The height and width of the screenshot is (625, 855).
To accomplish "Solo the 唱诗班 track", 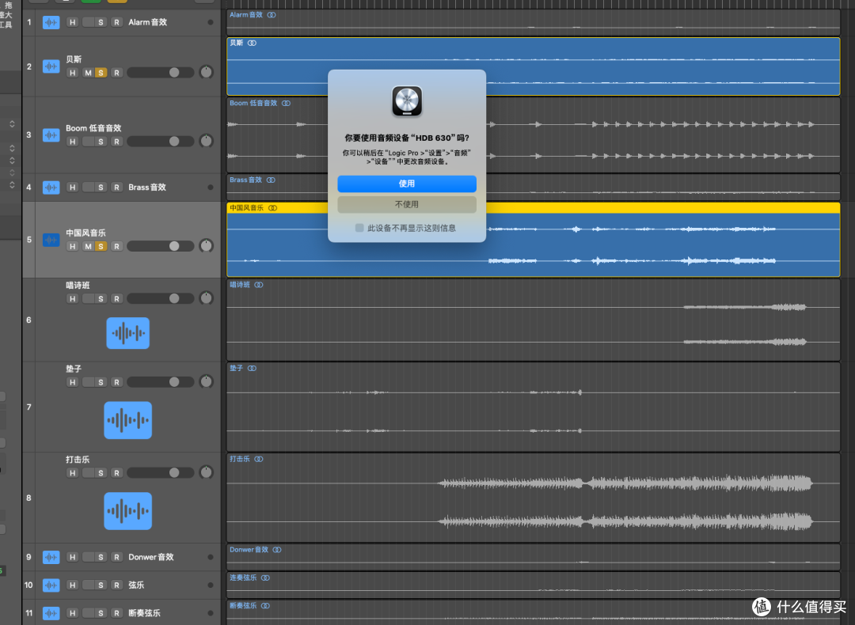I will pyautogui.click(x=101, y=298).
